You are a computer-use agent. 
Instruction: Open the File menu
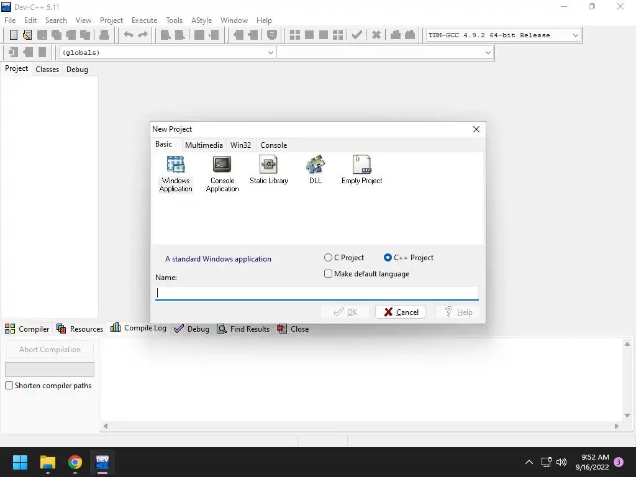pos(10,20)
